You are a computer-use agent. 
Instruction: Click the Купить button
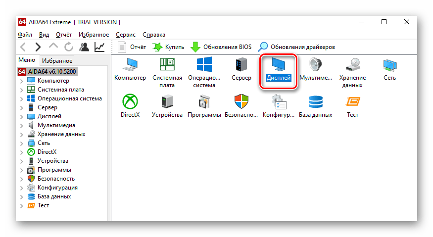tap(168, 47)
